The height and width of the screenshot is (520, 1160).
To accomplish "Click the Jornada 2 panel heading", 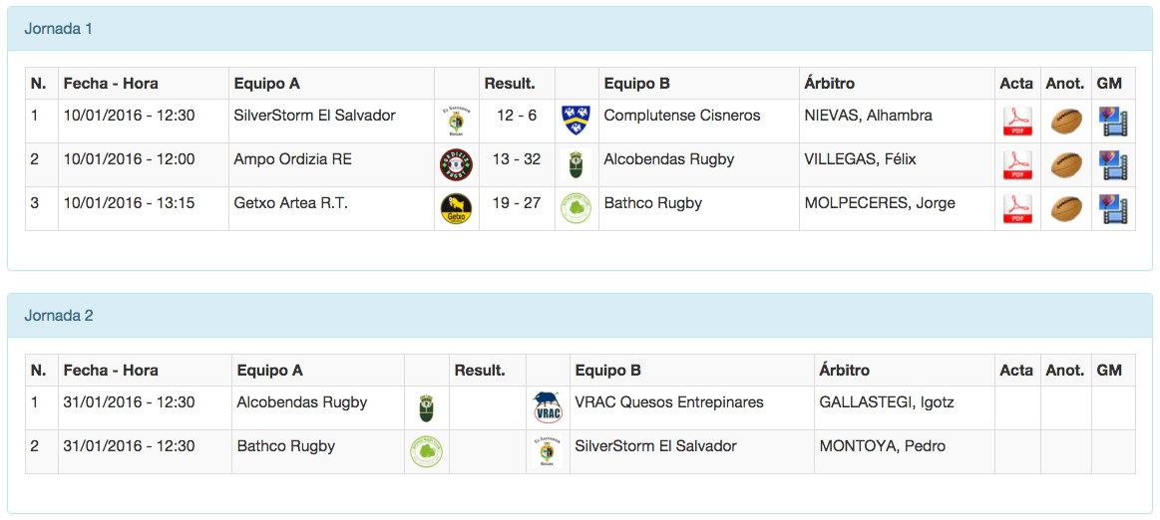I will (59, 316).
